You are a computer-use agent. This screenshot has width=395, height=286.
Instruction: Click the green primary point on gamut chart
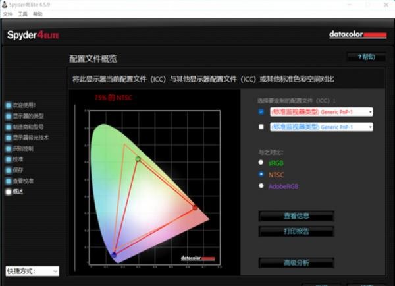(x=138, y=159)
